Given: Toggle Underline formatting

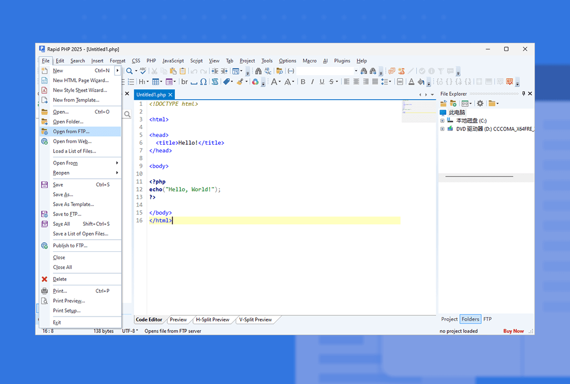Looking at the screenshot, I should [x=322, y=82].
